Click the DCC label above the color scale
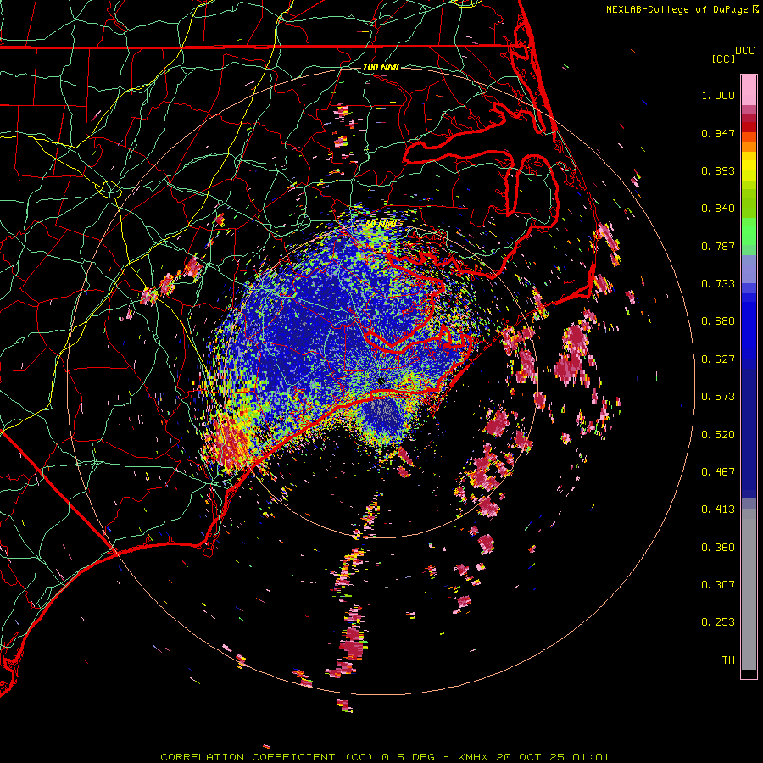The height and width of the screenshot is (763, 763). point(744,51)
